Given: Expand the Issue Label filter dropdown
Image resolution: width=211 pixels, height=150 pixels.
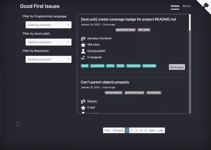Looking at the screenshot, I should (x=48, y=42).
